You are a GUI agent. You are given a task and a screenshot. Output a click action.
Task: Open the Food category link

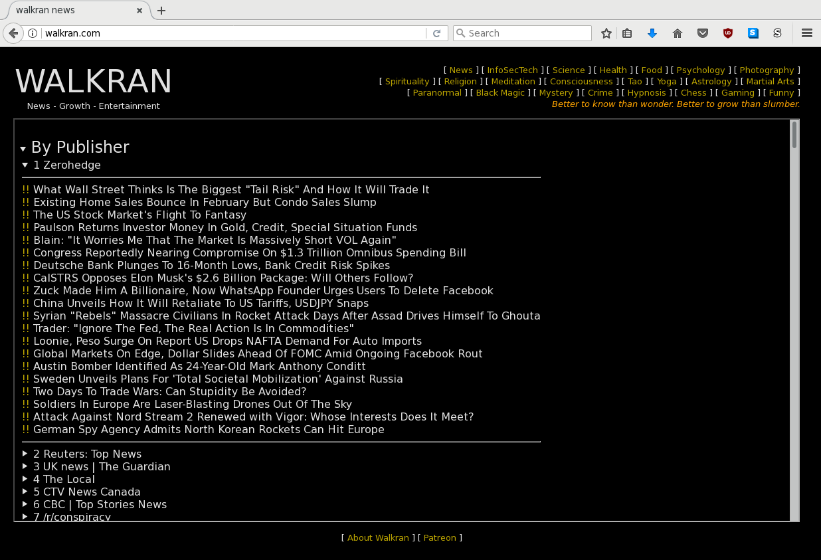pos(652,70)
